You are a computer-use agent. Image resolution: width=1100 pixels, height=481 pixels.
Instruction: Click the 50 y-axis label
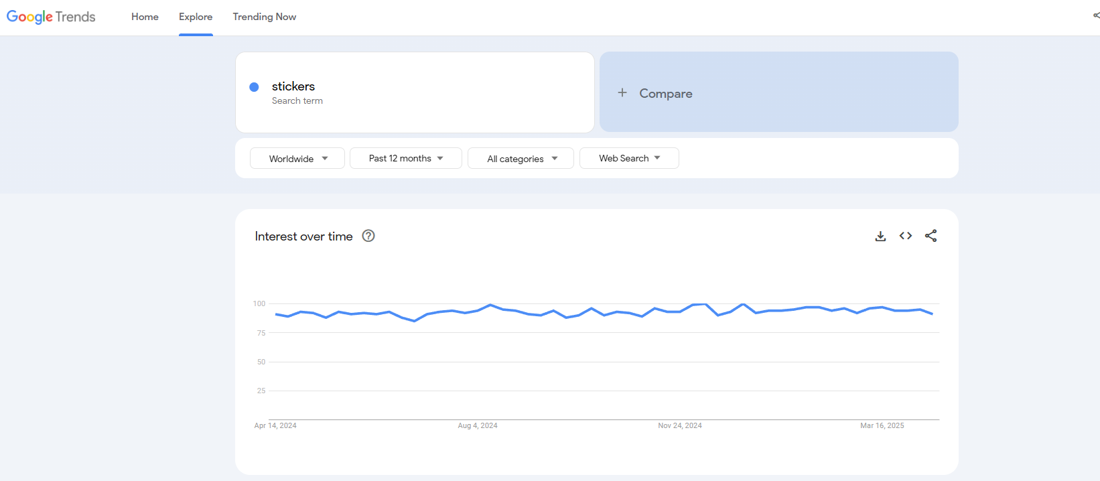point(261,362)
